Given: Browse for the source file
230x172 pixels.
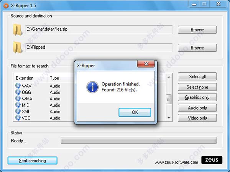Looking at the screenshot, I should click(x=197, y=30).
